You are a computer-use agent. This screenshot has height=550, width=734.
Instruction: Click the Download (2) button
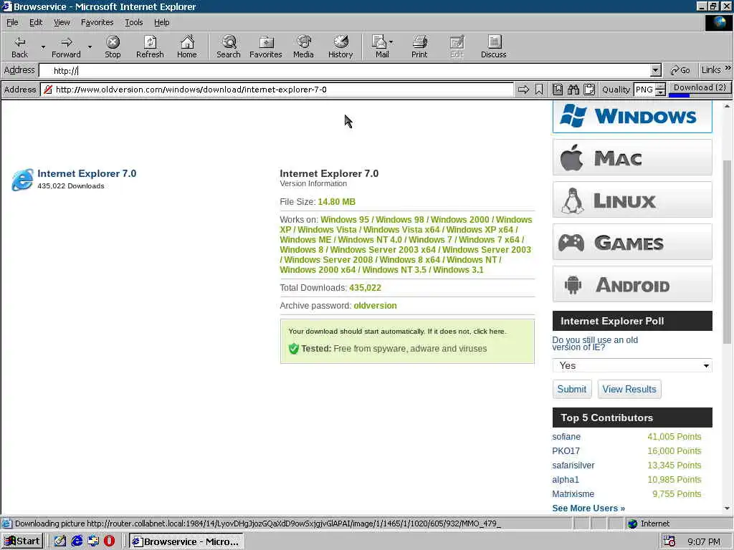pyautogui.click(x=700, y=87)
